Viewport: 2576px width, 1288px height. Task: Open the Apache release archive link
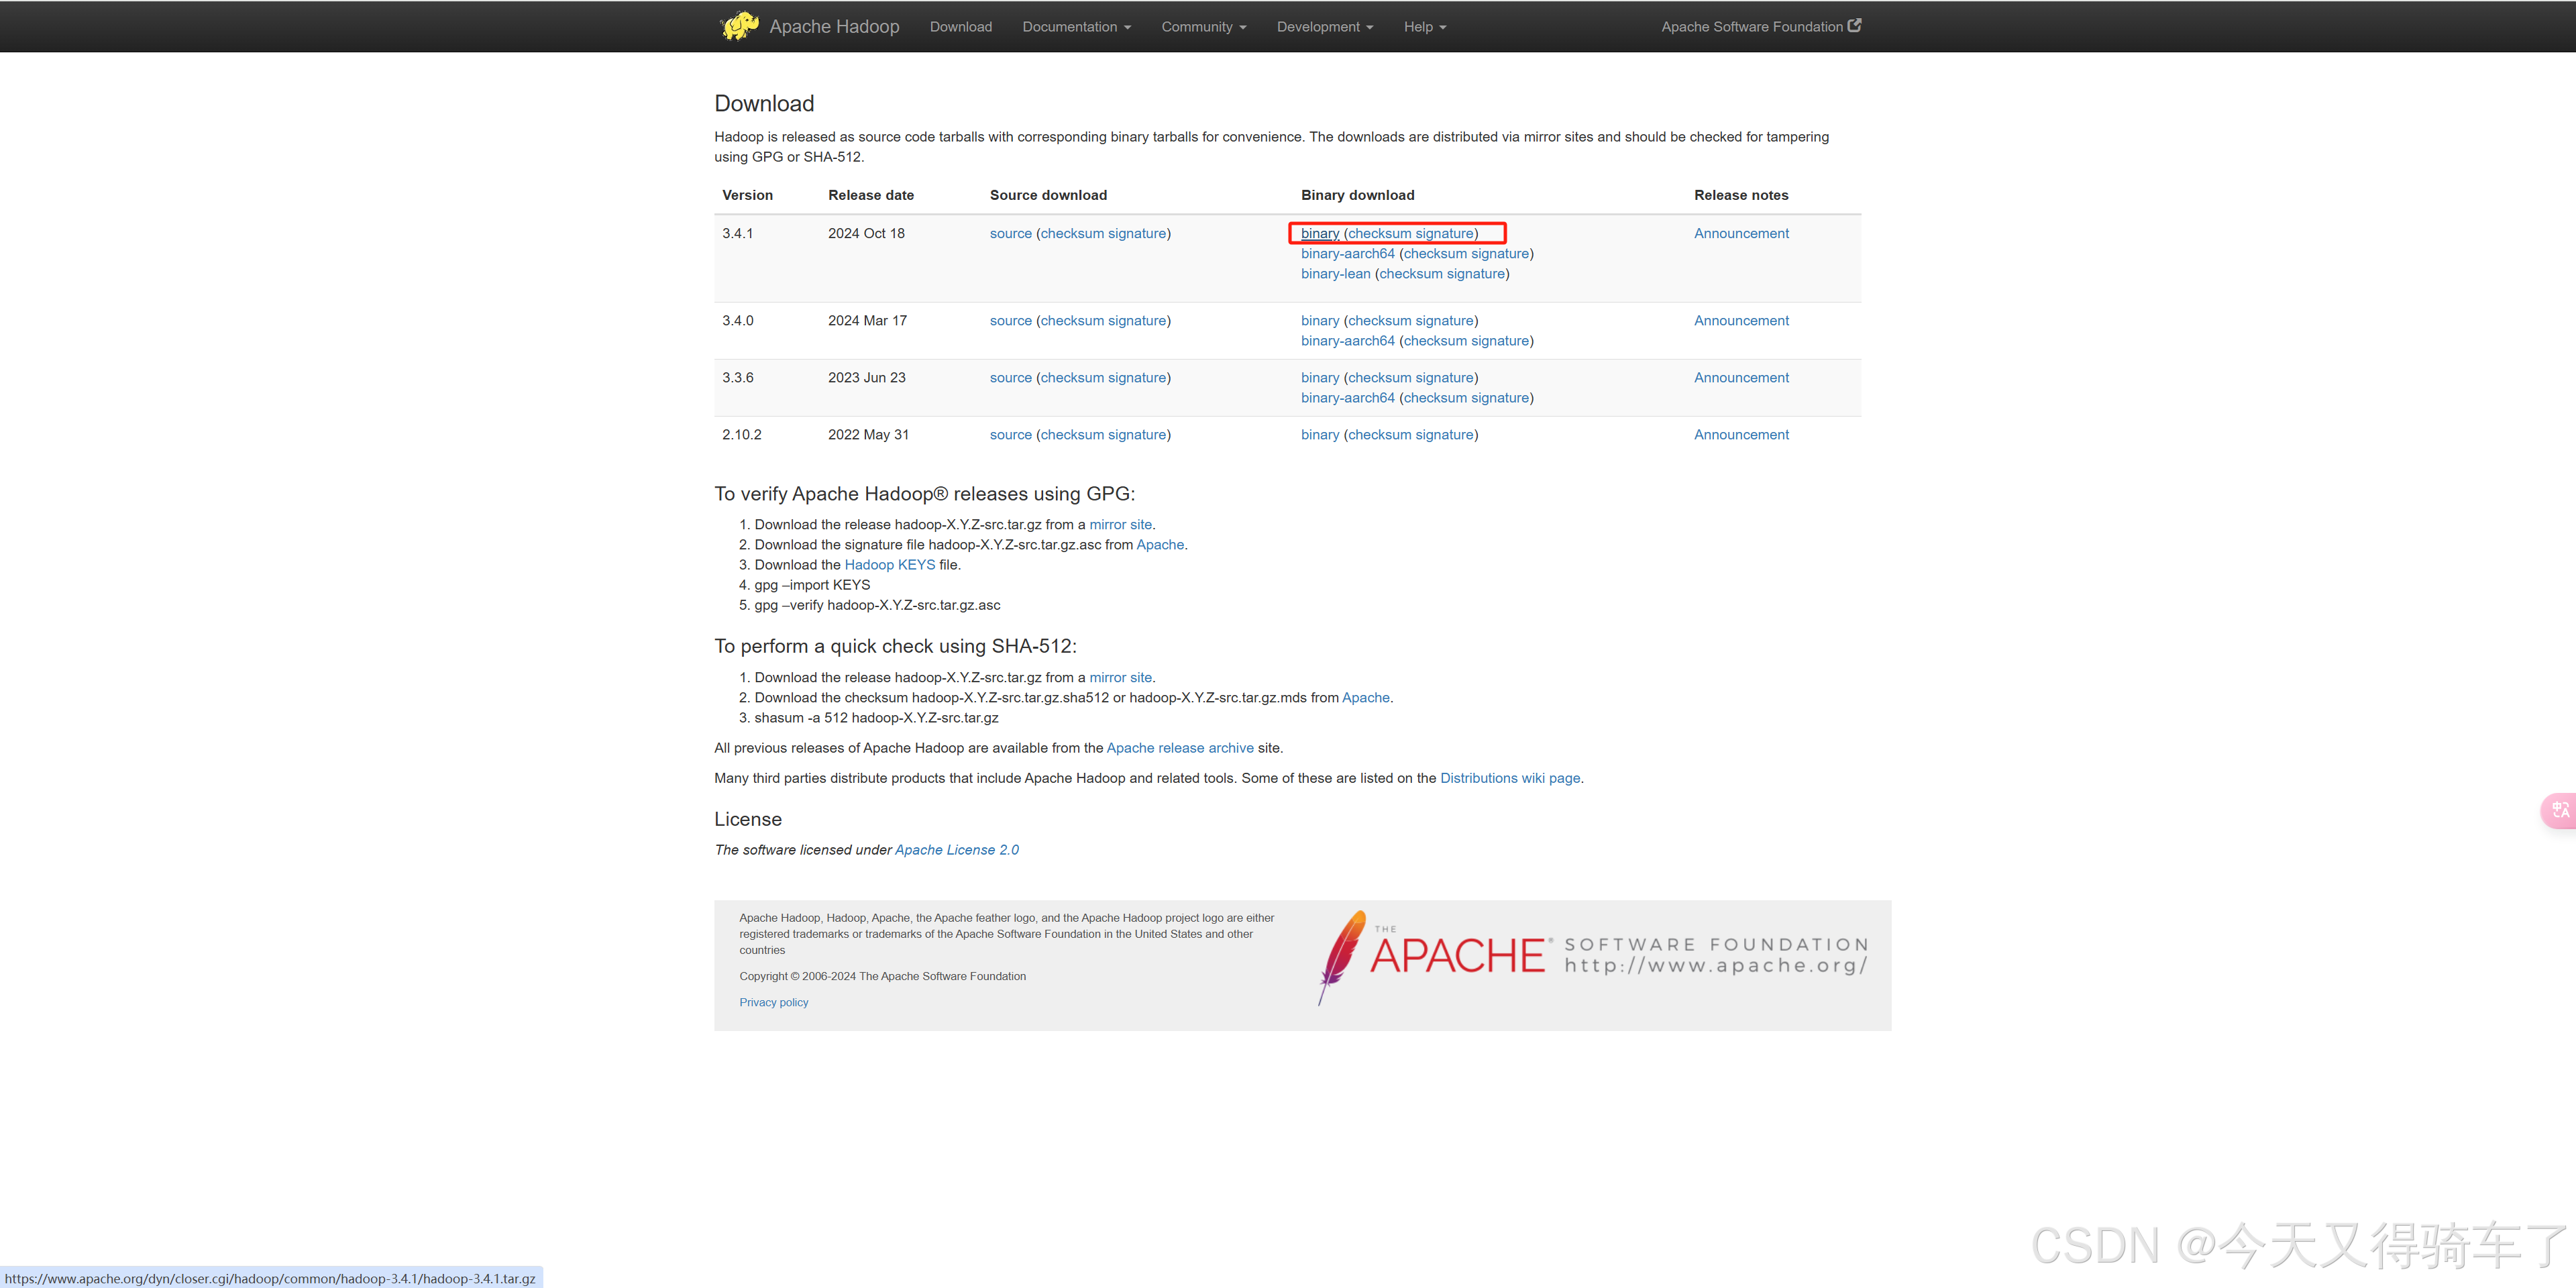[1179, 748]
